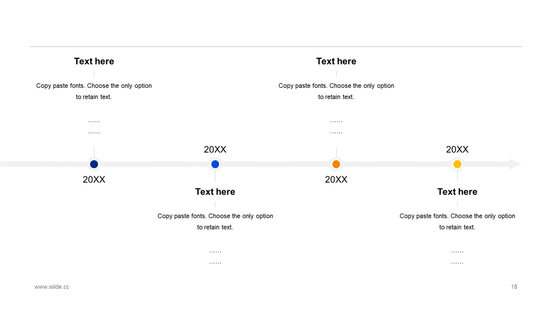Click the slide number 18
552x310 pixels.
coord(514,287)
